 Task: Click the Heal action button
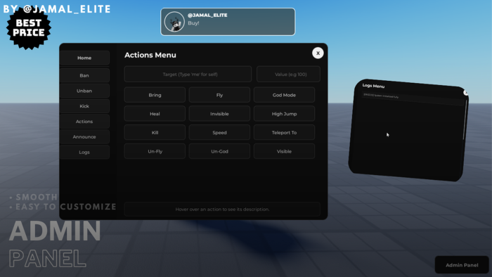pyautogui.click(x=155, y=114)
